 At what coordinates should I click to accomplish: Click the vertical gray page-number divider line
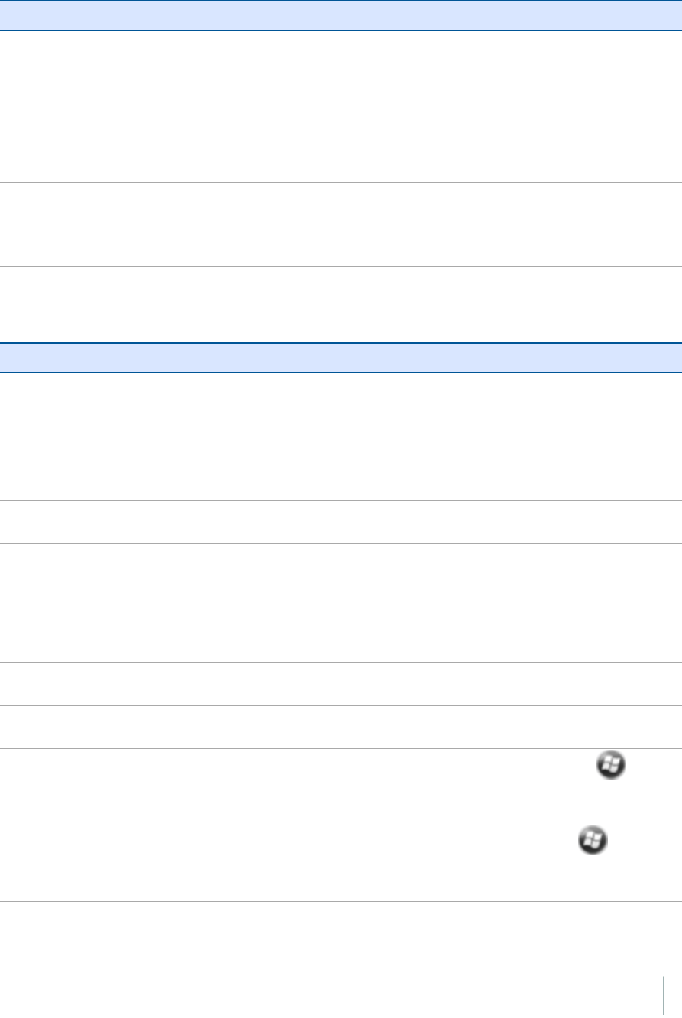(x=664, y=997)
